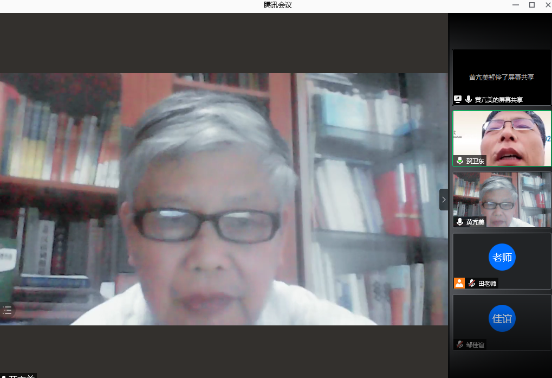The height and width of the screenshot is (378, 552).
Task: Click the 田老师 name label
Action: pos(486,283)
